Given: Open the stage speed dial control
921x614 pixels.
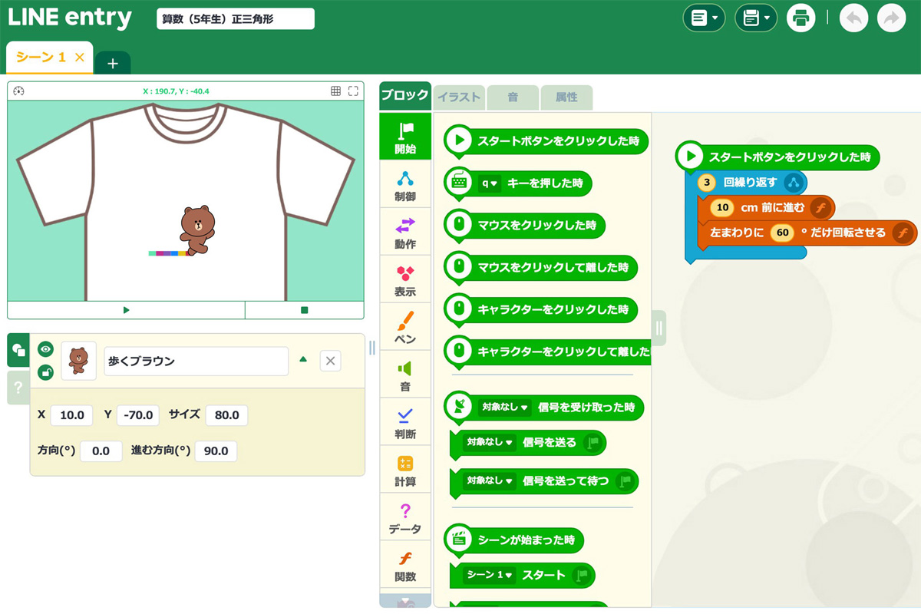Looking at the screenshot, I should 18,91.
